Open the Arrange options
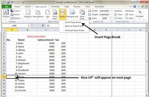The image size is (149, 97). [139, 14]
